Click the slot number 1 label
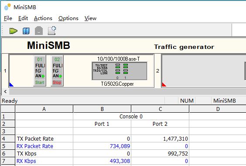The width and height of the screenshot is (246, 166). click(5, 71)
